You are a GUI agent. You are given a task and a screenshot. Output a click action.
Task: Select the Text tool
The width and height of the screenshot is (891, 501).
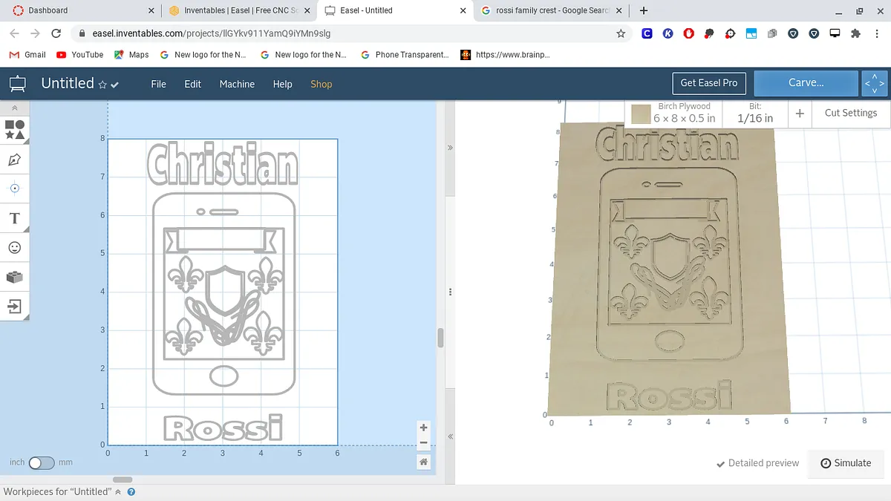click(x=15, y=218)
